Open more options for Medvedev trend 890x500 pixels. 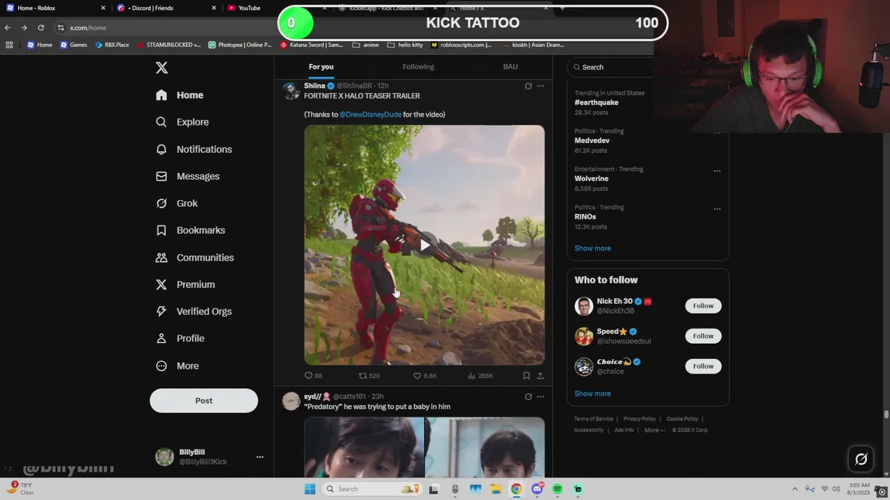click(x=717, y=133)
